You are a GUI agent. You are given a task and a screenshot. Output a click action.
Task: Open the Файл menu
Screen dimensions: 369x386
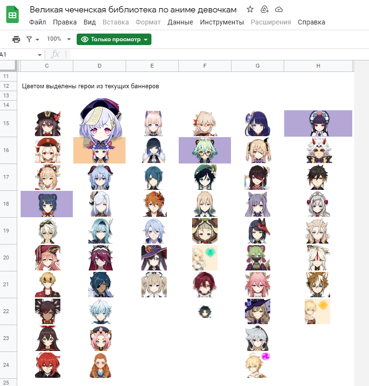click(38, 22)
